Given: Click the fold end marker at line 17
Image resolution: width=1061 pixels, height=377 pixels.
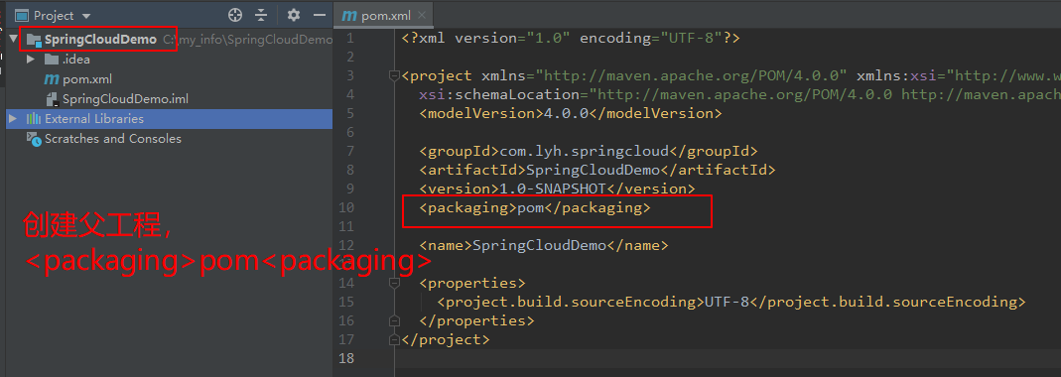Looking at the screenshot, I should [394, 339].
